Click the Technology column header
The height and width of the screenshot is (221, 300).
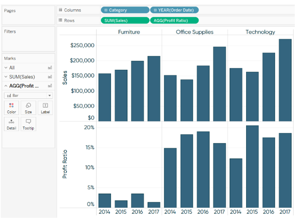260,32
